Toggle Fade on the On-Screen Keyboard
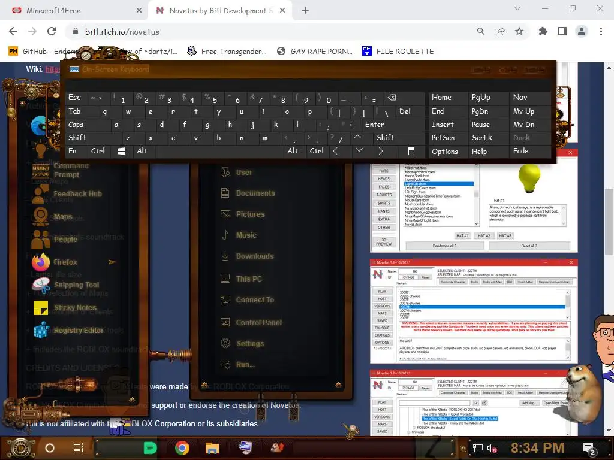The image size is (614, 460). tap(529, 151)
